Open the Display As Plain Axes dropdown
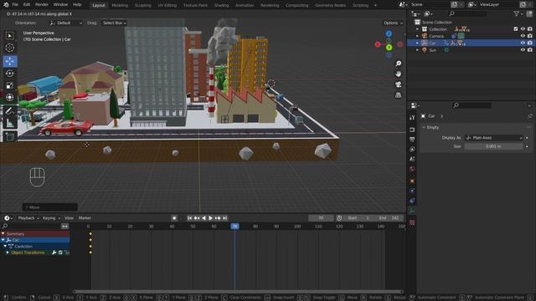This screenshot has height=301, width=536. [494, 138]
